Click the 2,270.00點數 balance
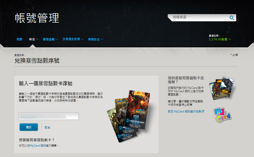 [218, 39]
